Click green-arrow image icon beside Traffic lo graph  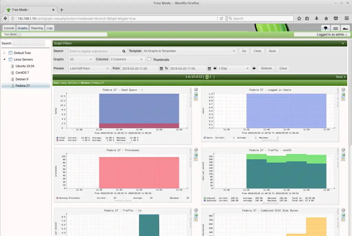tap(196, 215)
